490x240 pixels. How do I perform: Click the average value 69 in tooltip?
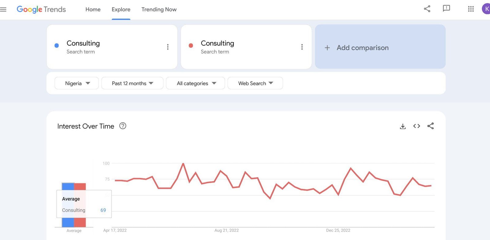tap(103, 210)
